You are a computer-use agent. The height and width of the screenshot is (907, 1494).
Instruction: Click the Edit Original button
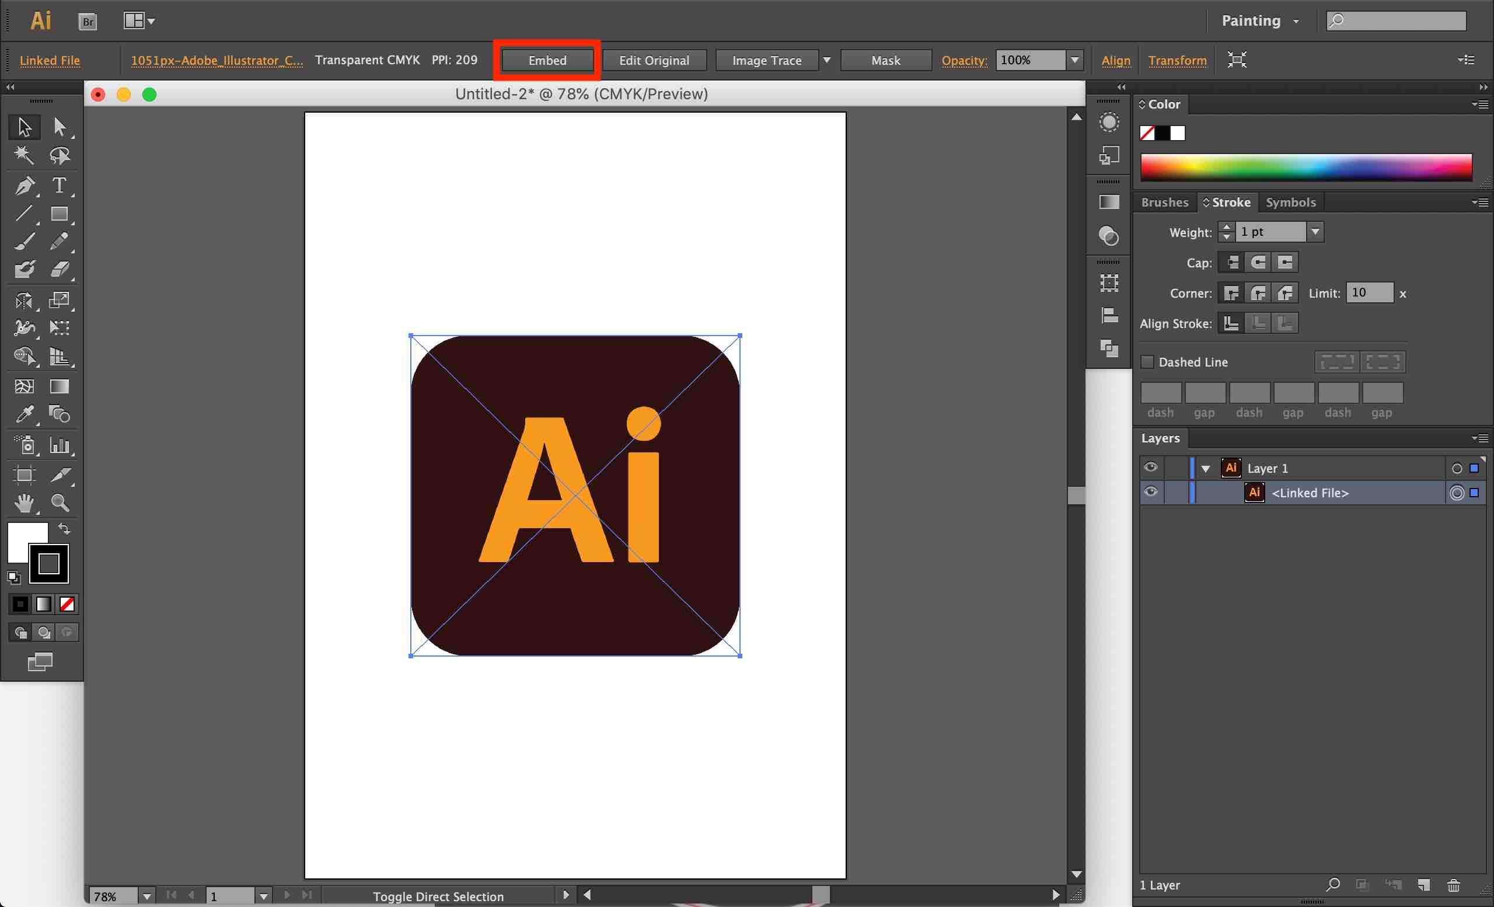pos(654,60)
